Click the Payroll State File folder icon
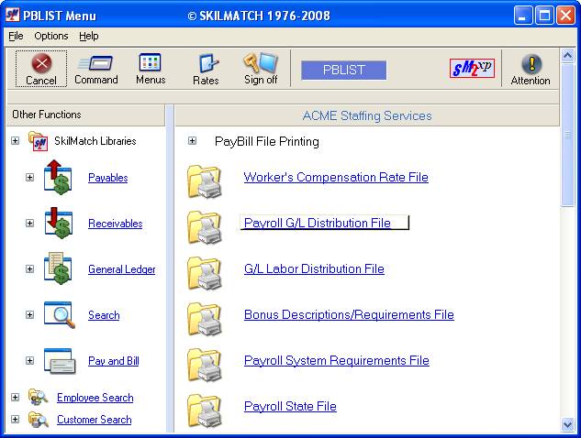This screenshot has width=581, height=438. pos(204,408)
